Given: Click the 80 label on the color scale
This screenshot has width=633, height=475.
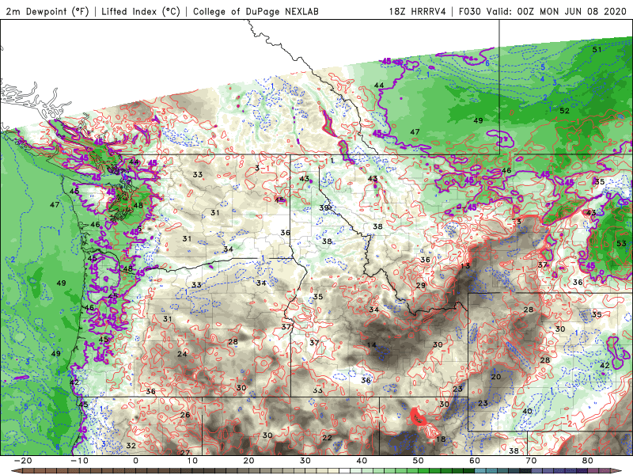Looking at the screenshot, I should 588,461.
